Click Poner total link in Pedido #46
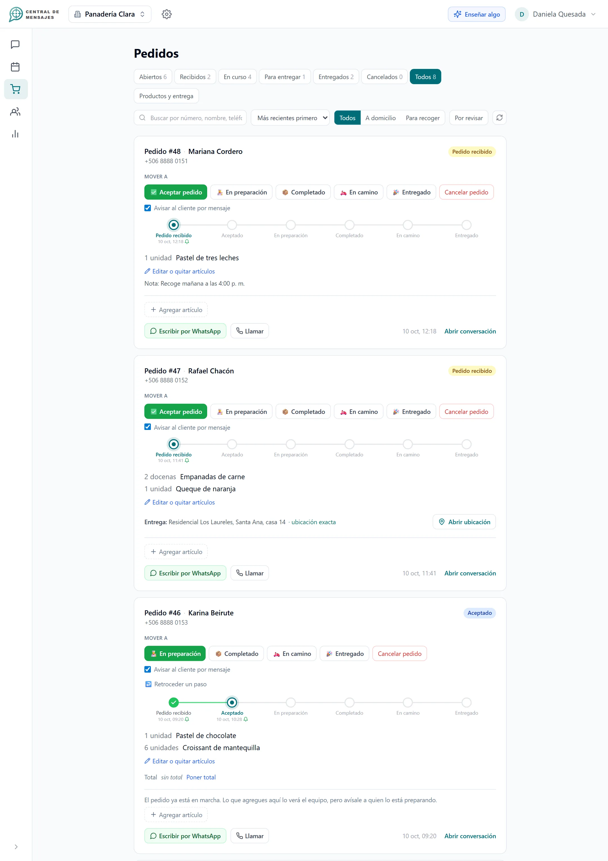Screen dimensions: 608x861 click(x=201, y=777)
